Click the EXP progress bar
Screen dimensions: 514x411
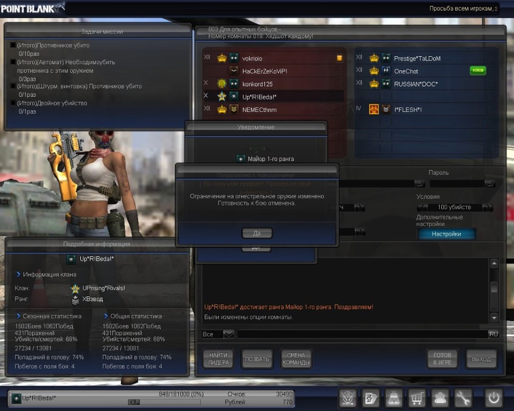164,402
